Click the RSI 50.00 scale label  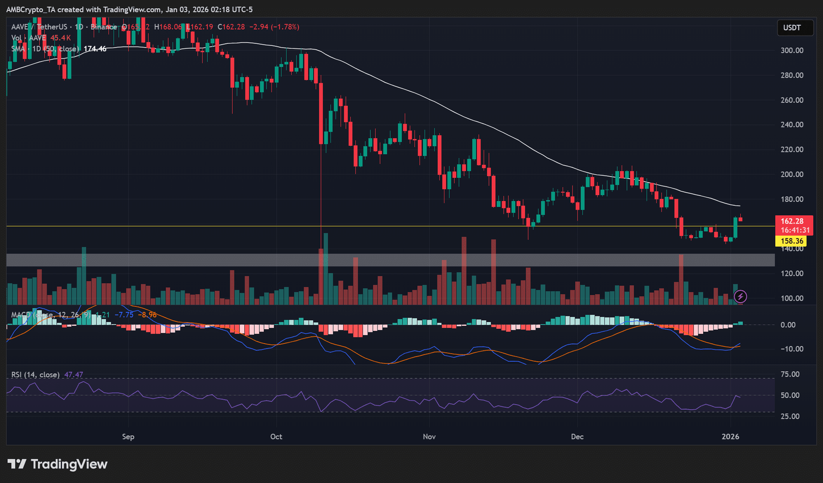click(x=790, y=395)
